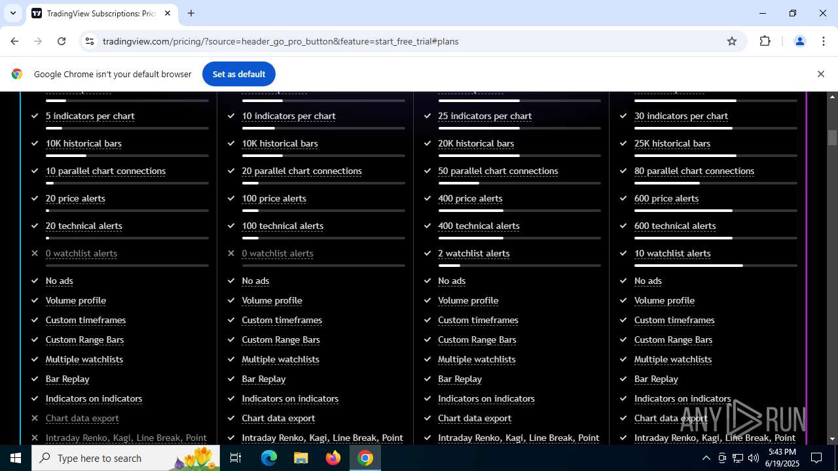This screenshot has height=471, width=838.
Task: Click the greyed 'Chart data export' in first column
Action: 82,418
